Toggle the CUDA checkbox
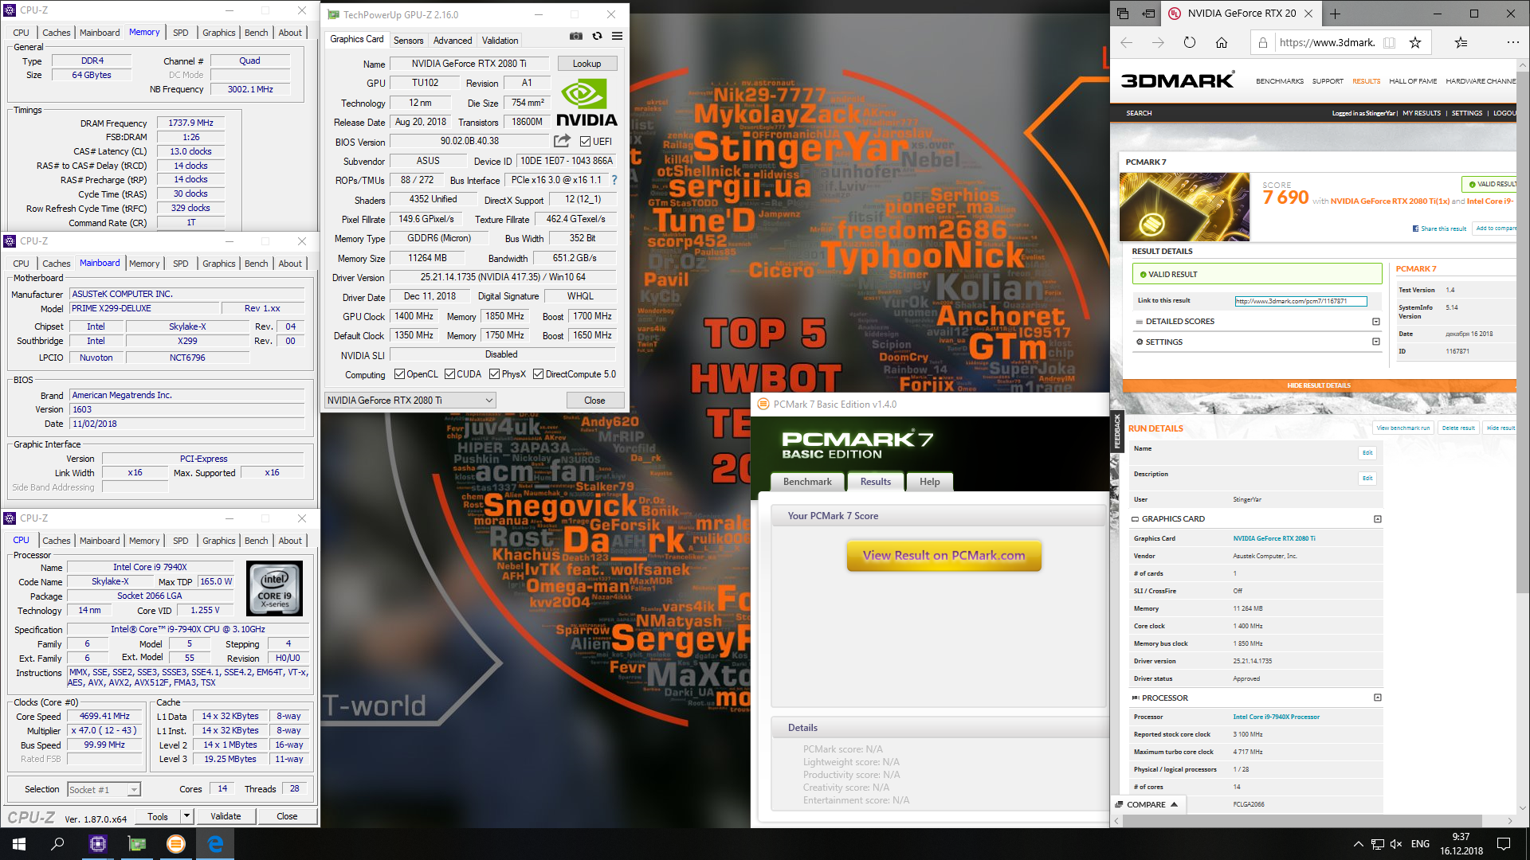1530x860 pixels. pos(449,374)
